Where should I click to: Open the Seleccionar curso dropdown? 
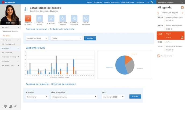74,97
